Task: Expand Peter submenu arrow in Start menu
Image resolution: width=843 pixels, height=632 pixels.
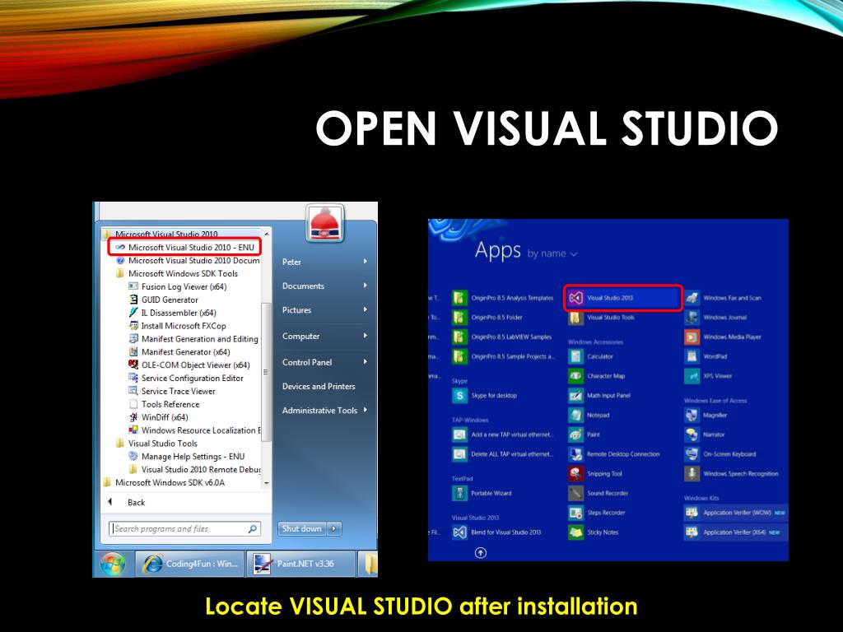Action: (x=365, y=261)
